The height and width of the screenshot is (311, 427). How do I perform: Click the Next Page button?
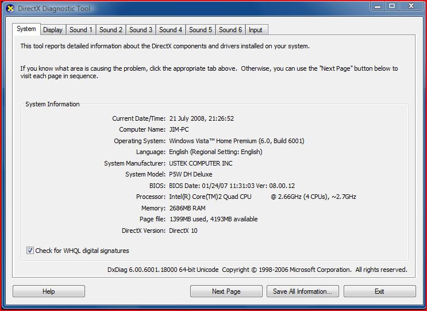(226, 291)
